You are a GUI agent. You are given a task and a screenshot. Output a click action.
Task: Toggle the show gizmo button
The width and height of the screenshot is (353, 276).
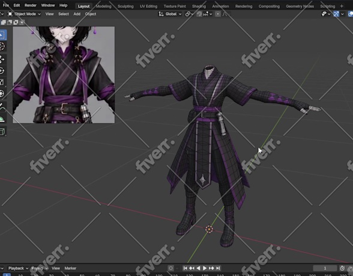point(336,14)
